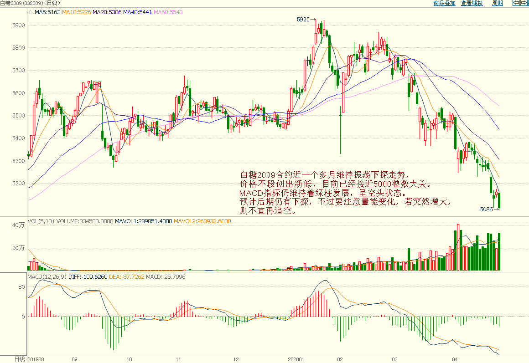This screenshot has height=363, width=529.
Task: Open the 周期 period menu
Action: pos(497,3)
